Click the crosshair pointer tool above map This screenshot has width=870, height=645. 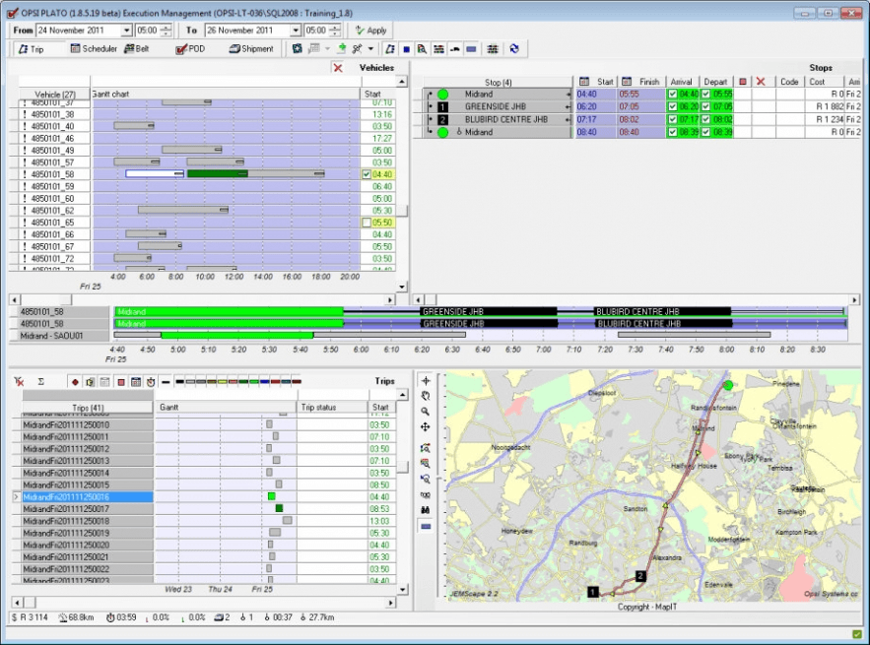pyautogui.click(x=425, y=380)
